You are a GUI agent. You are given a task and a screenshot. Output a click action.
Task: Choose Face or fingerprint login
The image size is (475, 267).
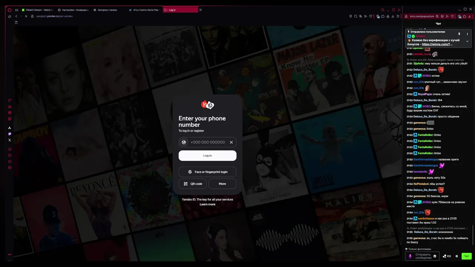pyautogui.click(x=207, y=172)
